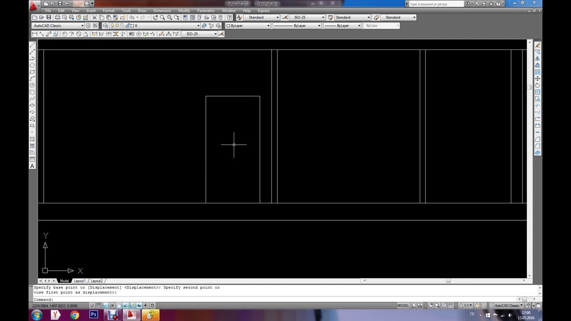Click the Plot (print) icon
This screenshot has width=571, height=321.
pyautogui.click(x=58, y=17)
